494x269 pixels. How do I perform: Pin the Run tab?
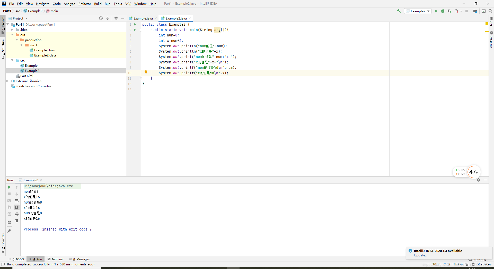pyautogui.click(x=9, y=230)
